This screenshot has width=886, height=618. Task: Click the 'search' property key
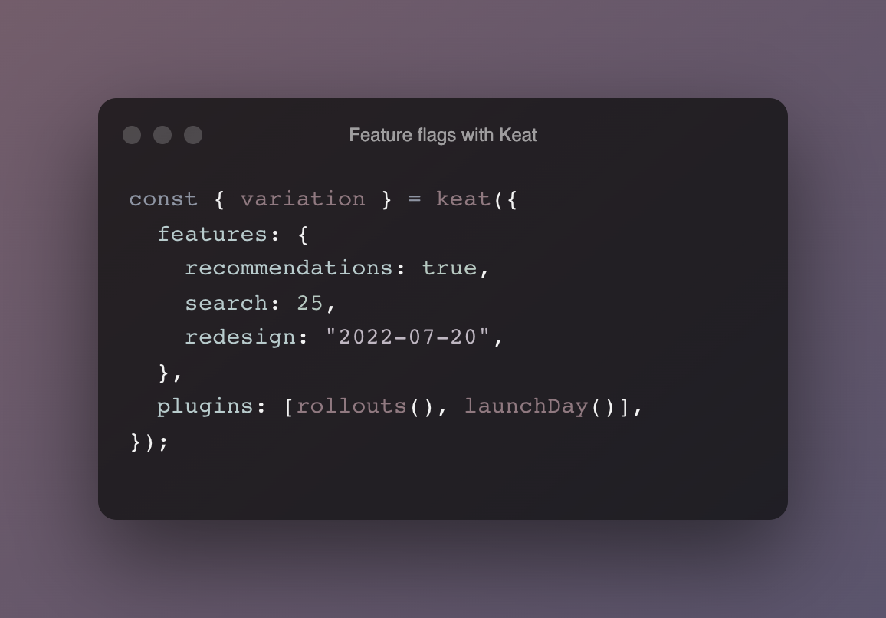point(226,304)
